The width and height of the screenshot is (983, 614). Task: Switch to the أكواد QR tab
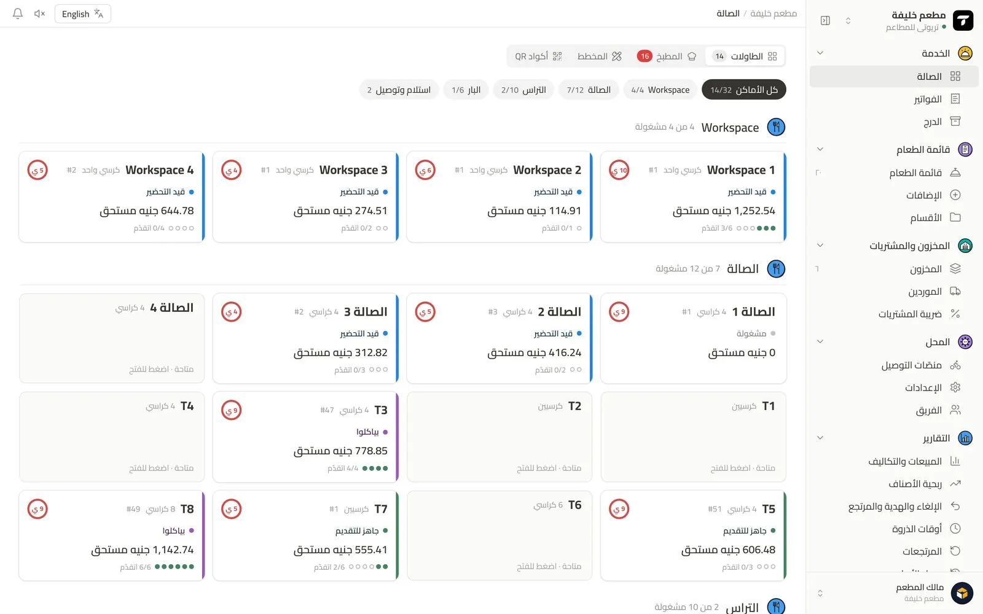click(539, 56)
